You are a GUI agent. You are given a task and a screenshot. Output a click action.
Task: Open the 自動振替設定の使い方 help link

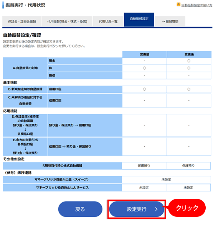pyautogui.click(x=196, y=5)
